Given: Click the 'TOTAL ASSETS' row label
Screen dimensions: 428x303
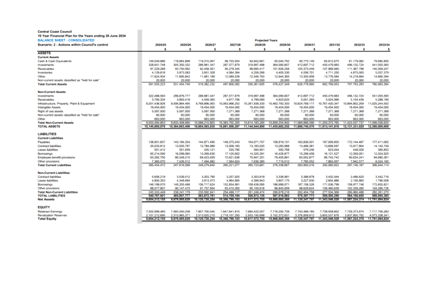Looking at the screenshot, I should tap(49, 126).
